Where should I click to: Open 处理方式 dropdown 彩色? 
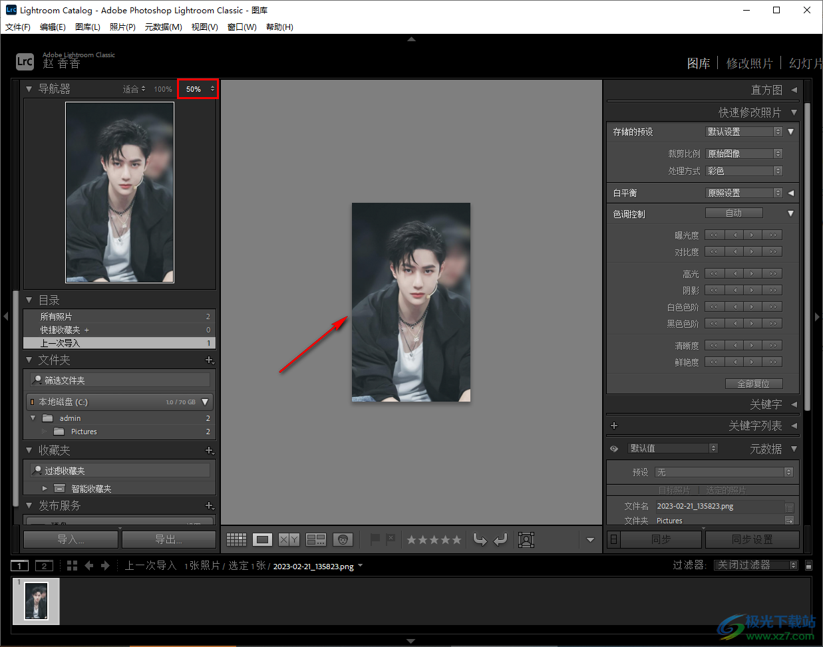click(x=744, y=171)
